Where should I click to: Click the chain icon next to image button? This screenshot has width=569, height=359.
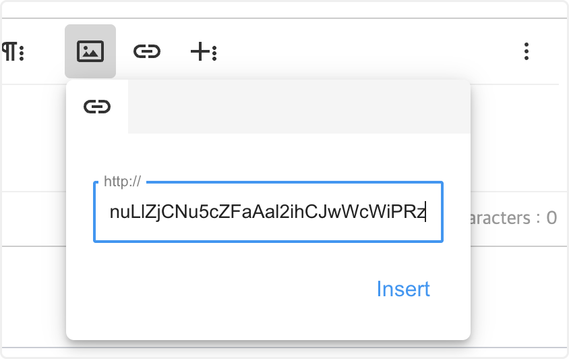pyautogui.click(x=147, y=51)
